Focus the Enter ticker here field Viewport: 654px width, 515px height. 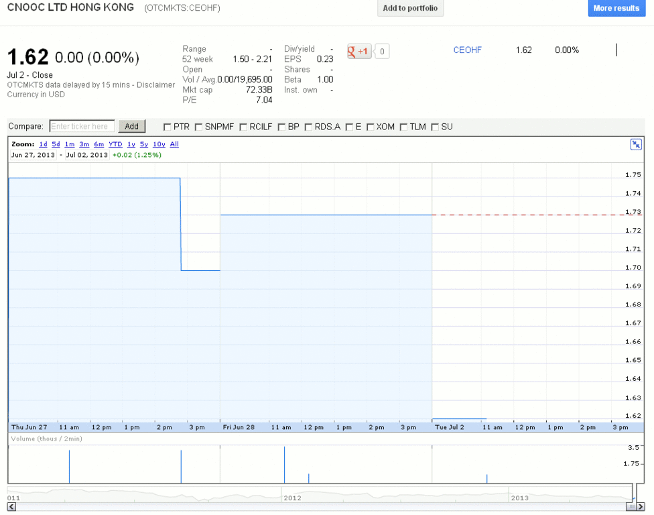82,126
